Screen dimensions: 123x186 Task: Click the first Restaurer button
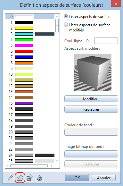point(91,109)
